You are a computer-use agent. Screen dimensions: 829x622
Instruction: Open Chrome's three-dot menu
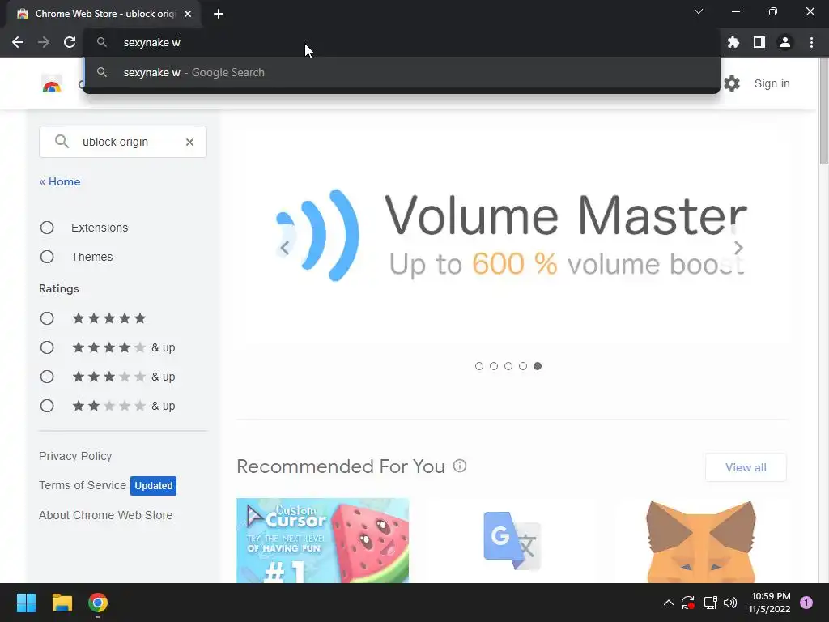[811, 42]
